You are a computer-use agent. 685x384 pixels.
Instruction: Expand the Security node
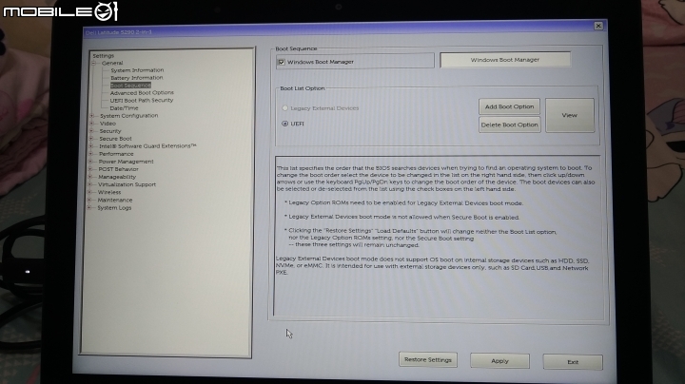91,131
